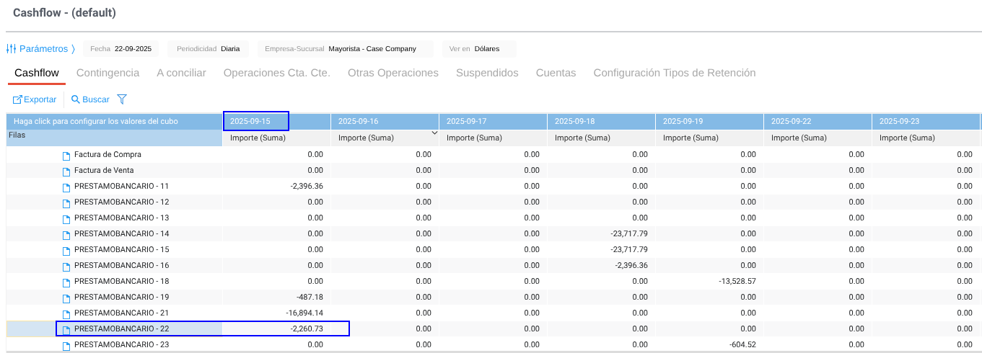Select the PRESTAMOBANCARIO - 18 row label
982x353 pixels.
[121, 281]
